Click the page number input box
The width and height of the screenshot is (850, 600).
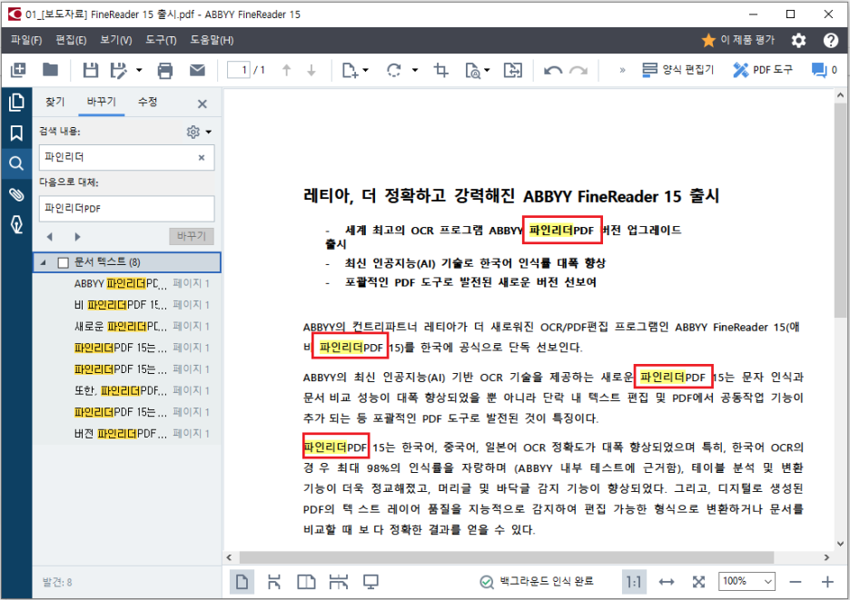239,70
